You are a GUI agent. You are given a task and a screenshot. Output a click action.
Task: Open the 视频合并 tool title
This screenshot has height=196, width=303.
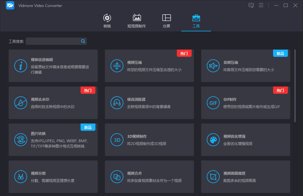click(x=135, y=173)
